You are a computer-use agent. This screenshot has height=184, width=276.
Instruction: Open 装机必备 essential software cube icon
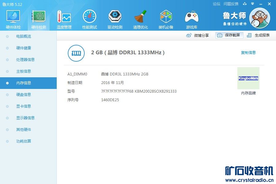click(166, 17)
